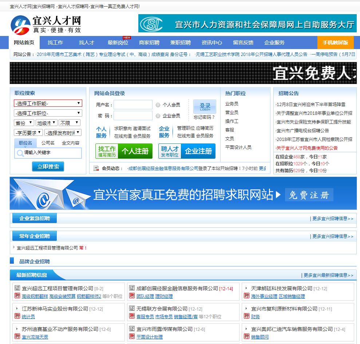Click the 聘 icon under 宜兴超远工程项目管理有限公司

click(17, 296)
